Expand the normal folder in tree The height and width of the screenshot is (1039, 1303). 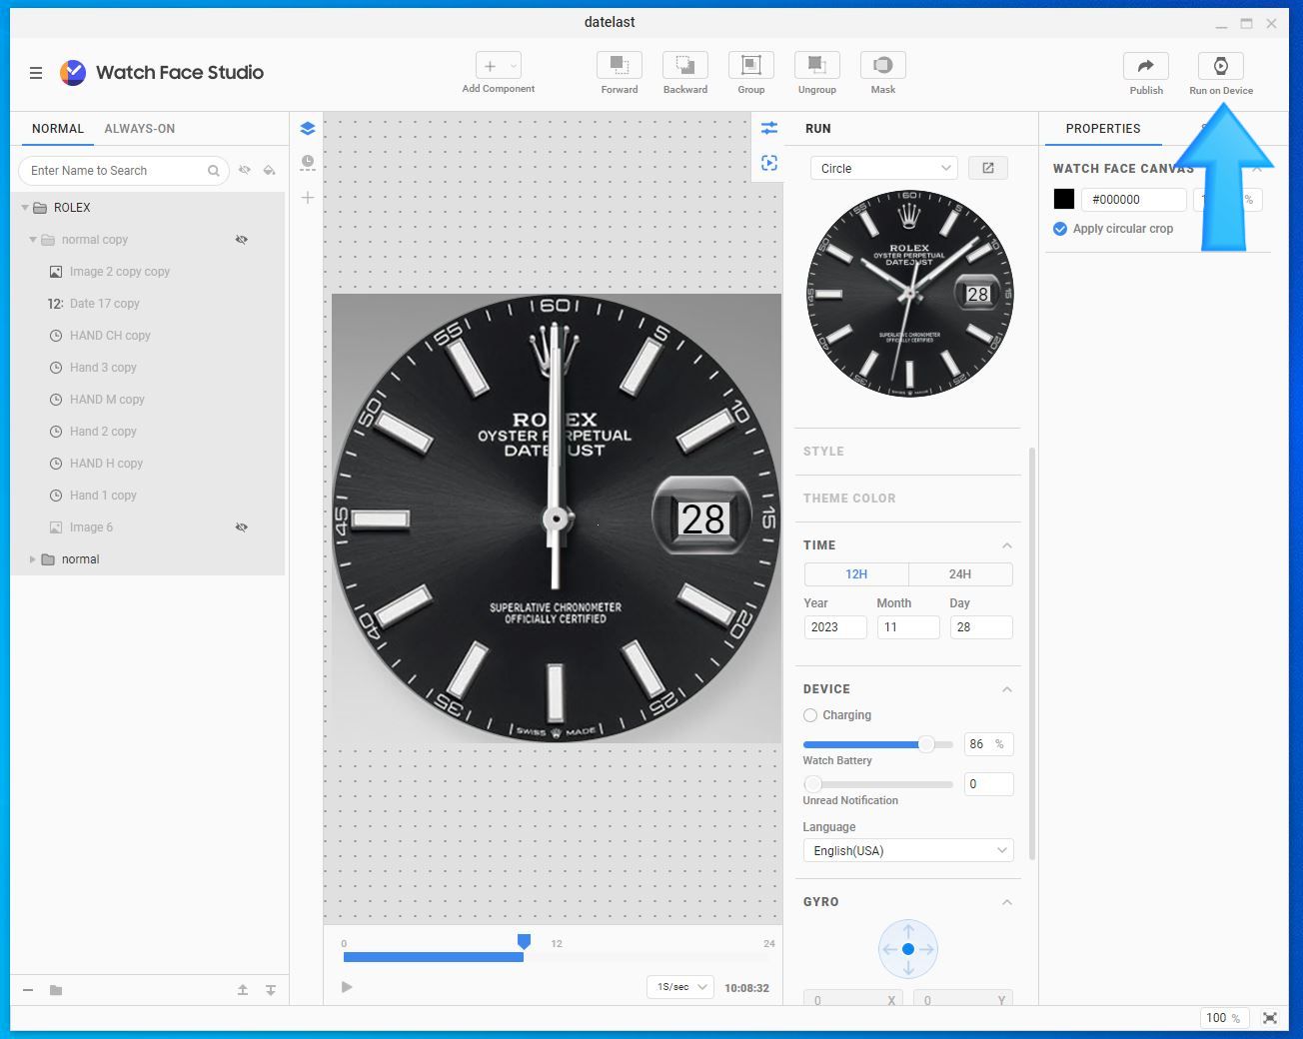[x=32, y=559]
